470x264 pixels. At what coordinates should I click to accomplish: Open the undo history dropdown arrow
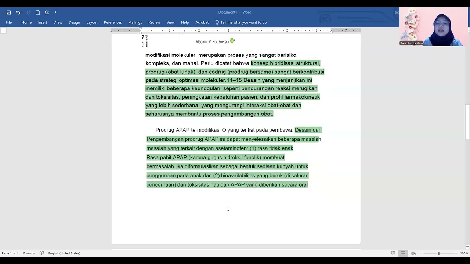(23, 12)
